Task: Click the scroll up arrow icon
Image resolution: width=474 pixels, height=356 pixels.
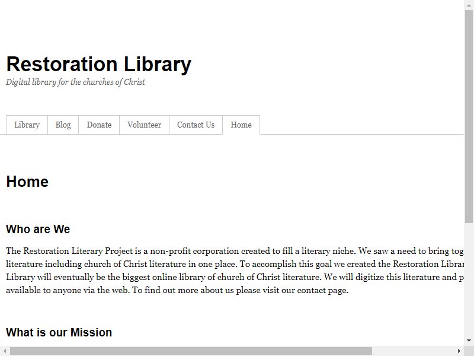Action: coord(469,5)
